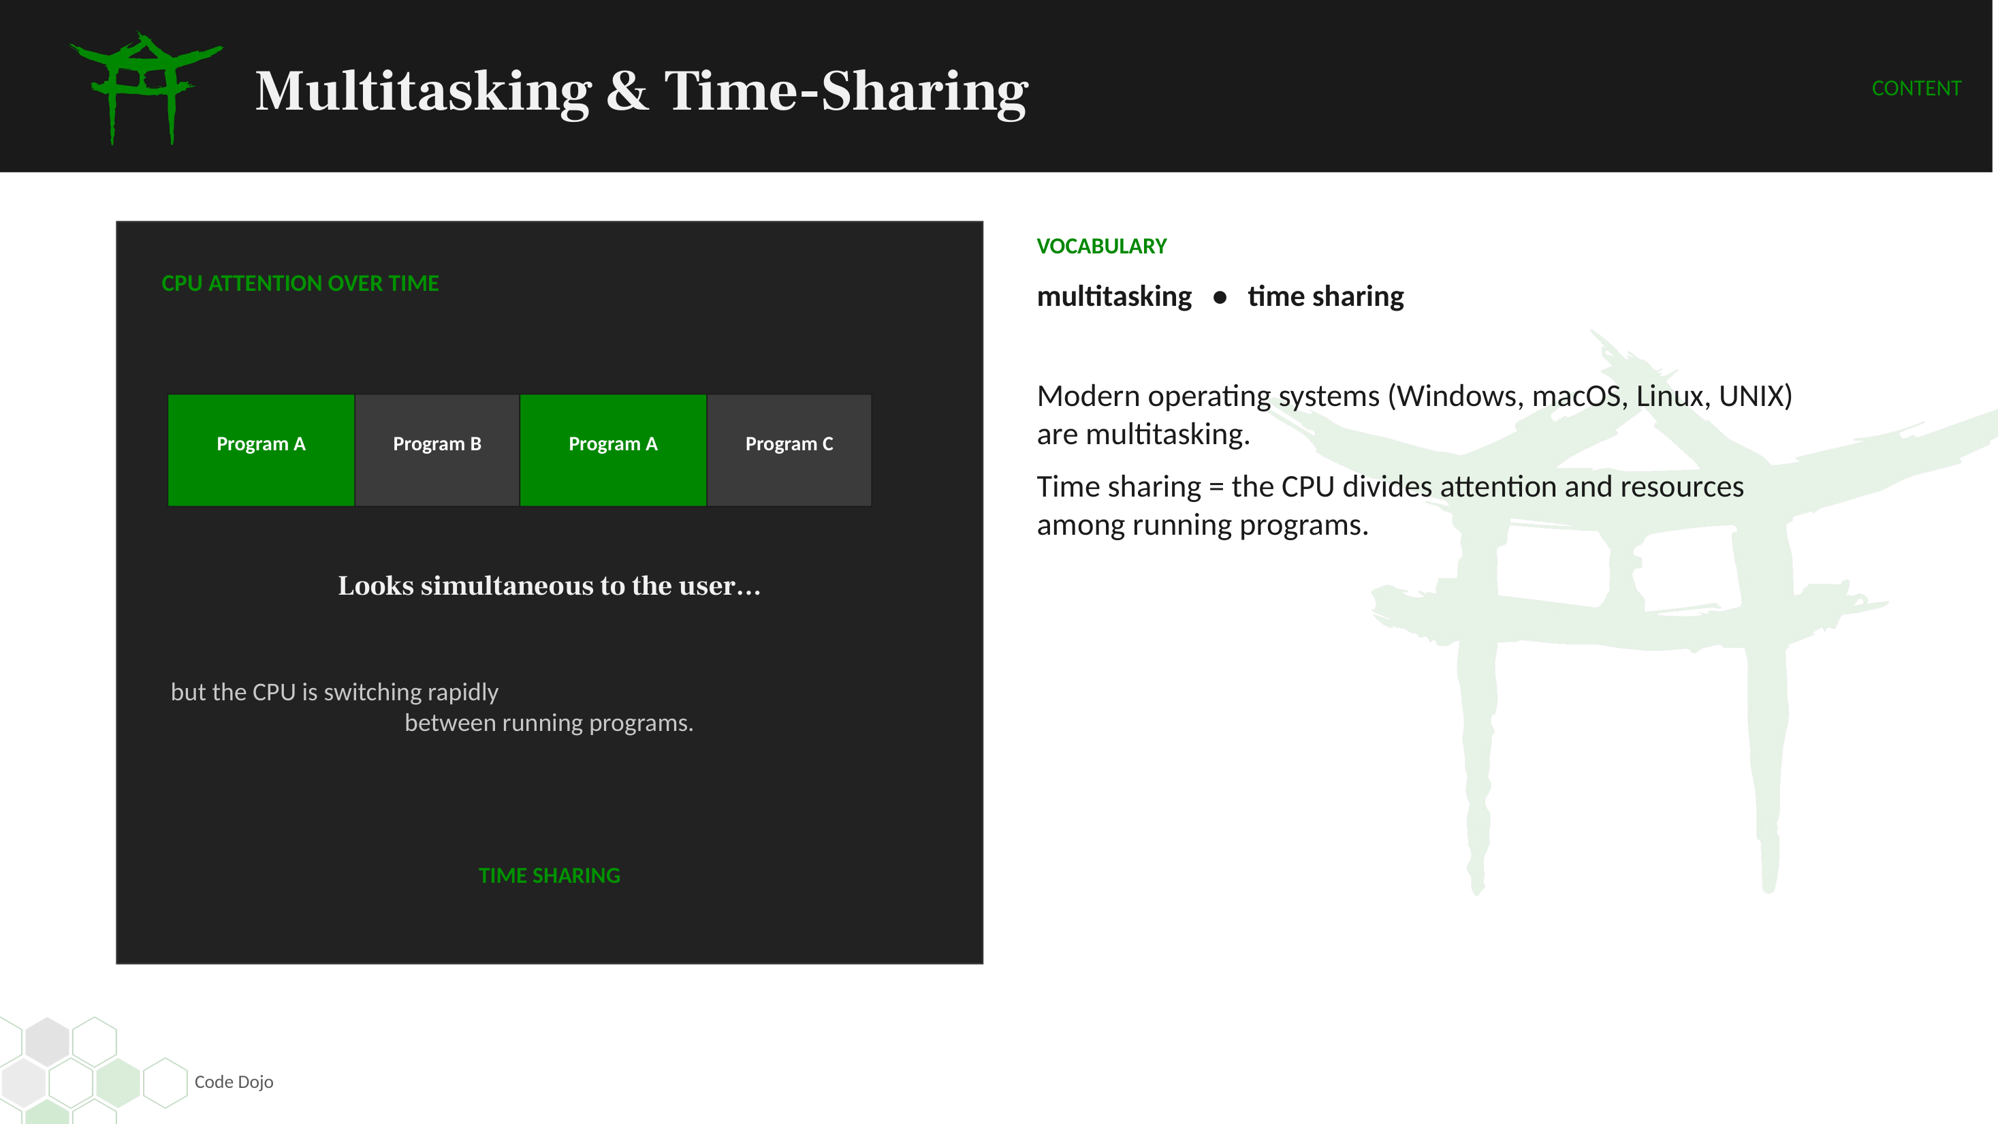Image resolution: width=1998 pixels, height=1124 pixels.
Task: Select the Program B block
Action: click(x=437, y=450)
